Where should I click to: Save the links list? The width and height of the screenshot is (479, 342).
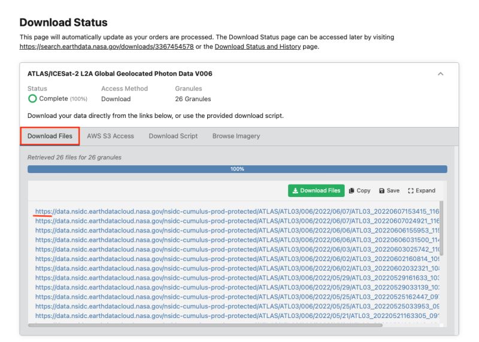pos(389,190)
